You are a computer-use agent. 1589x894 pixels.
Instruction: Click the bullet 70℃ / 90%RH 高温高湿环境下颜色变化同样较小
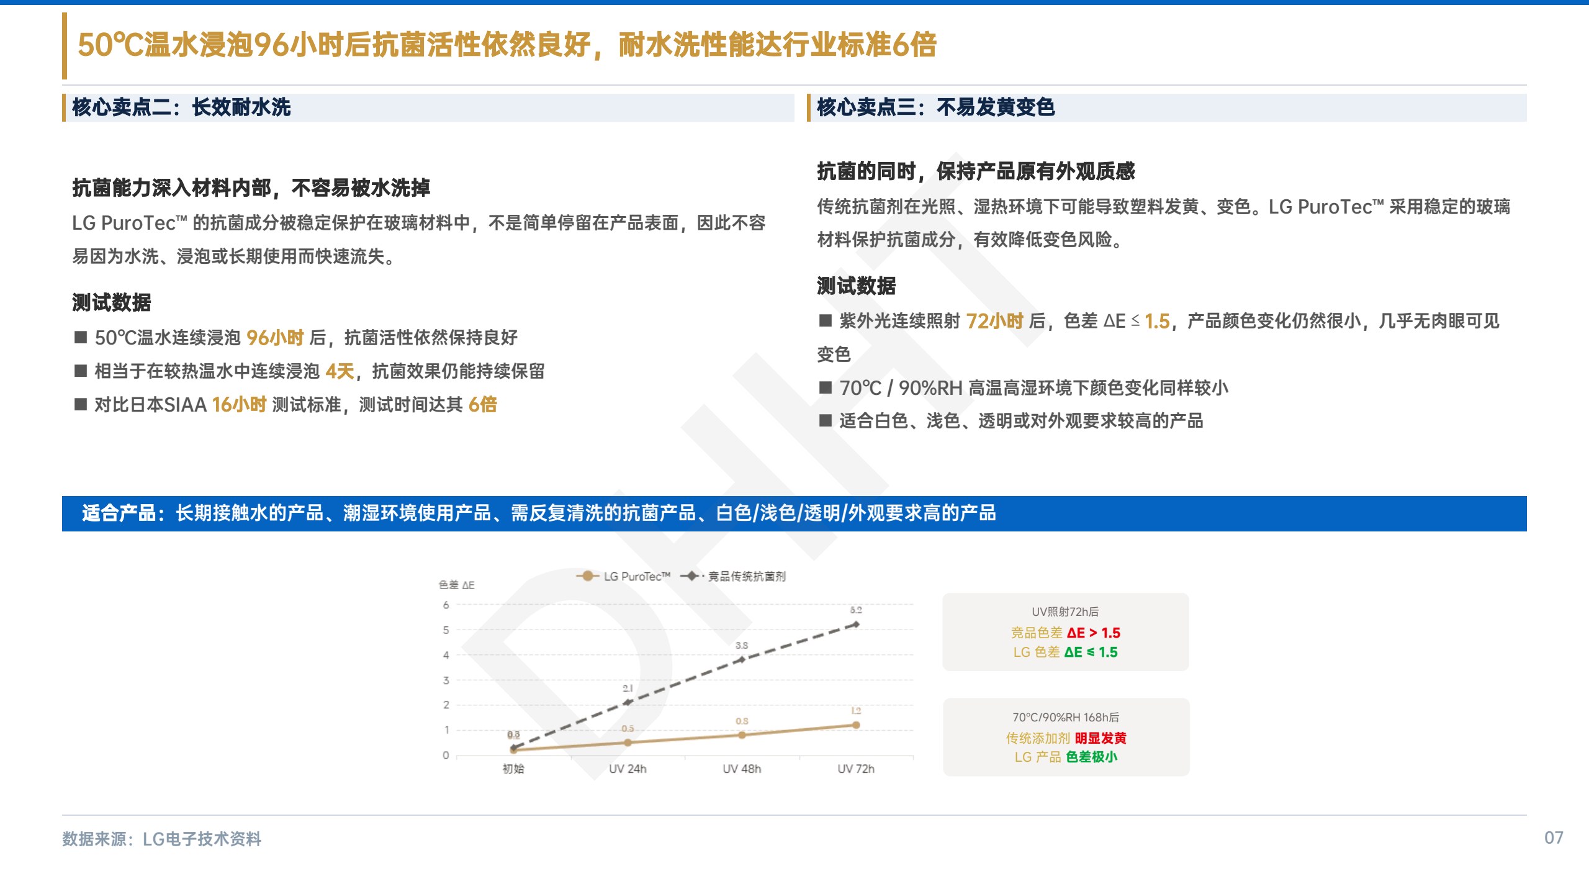click(x=1024, y=388)
